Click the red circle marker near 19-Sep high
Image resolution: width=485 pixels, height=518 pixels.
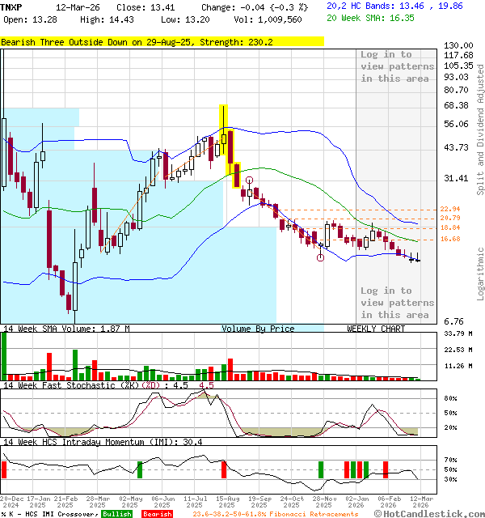point(250,181)
